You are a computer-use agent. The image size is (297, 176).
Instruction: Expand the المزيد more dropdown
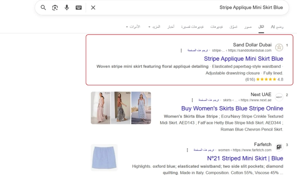154,27
